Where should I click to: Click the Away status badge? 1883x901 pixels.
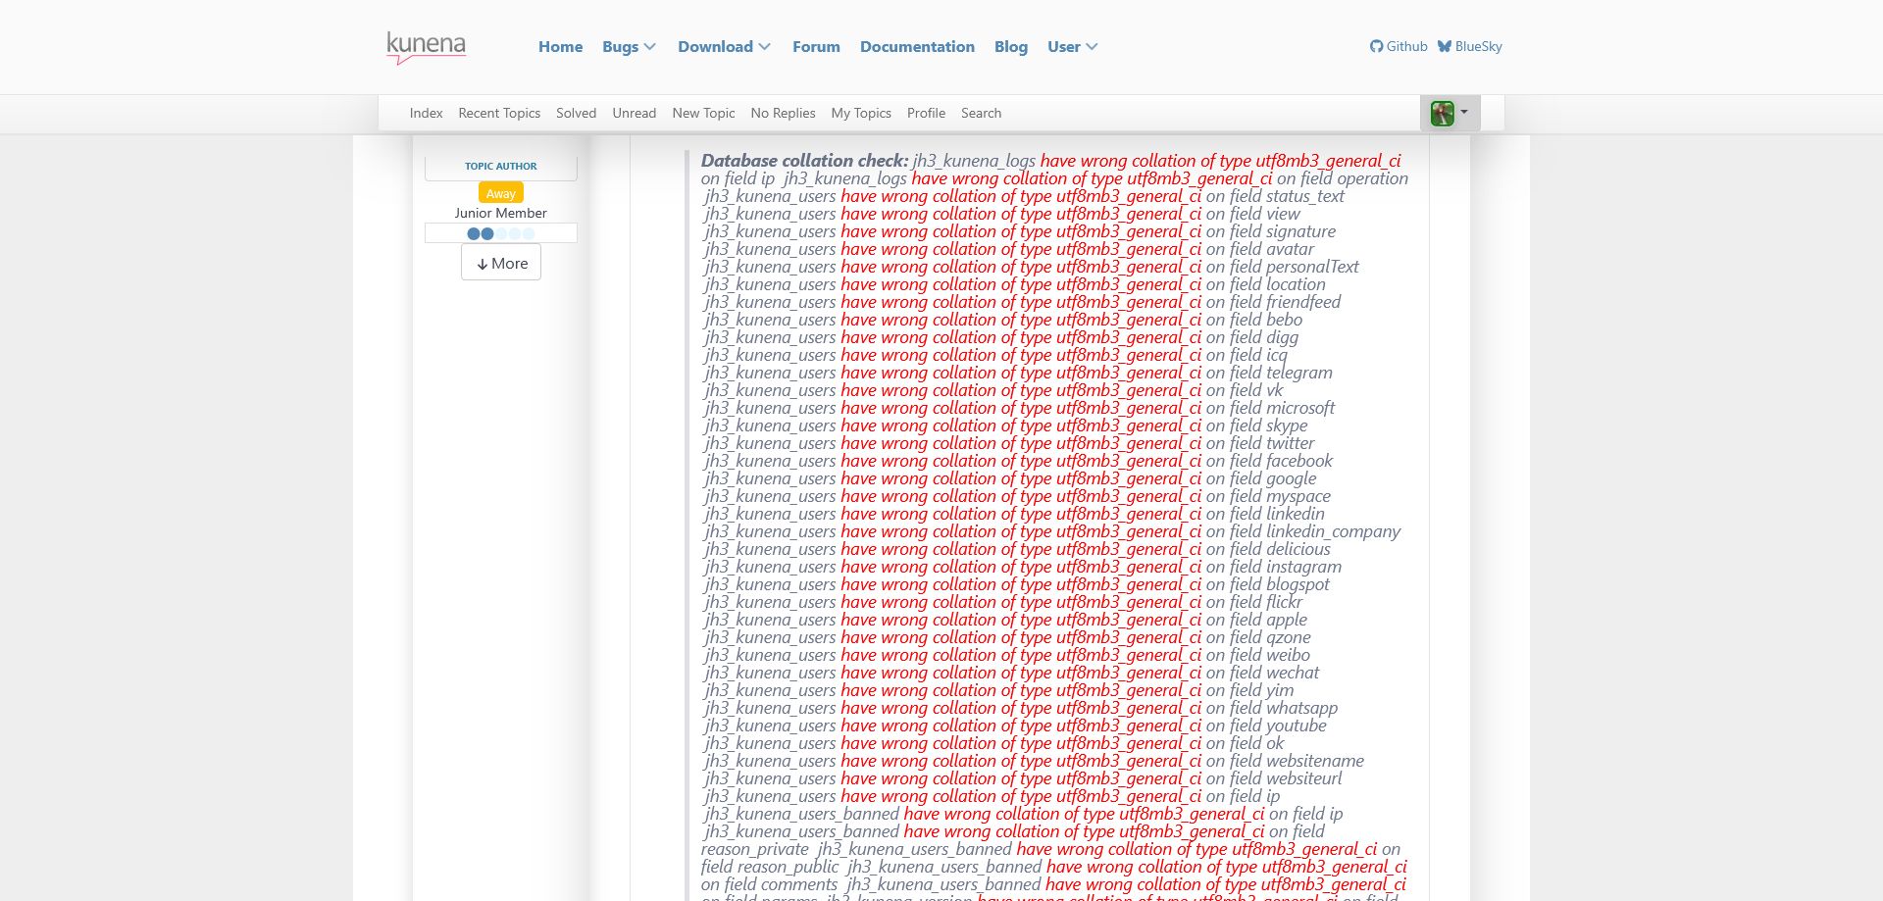tap(500, 193)
